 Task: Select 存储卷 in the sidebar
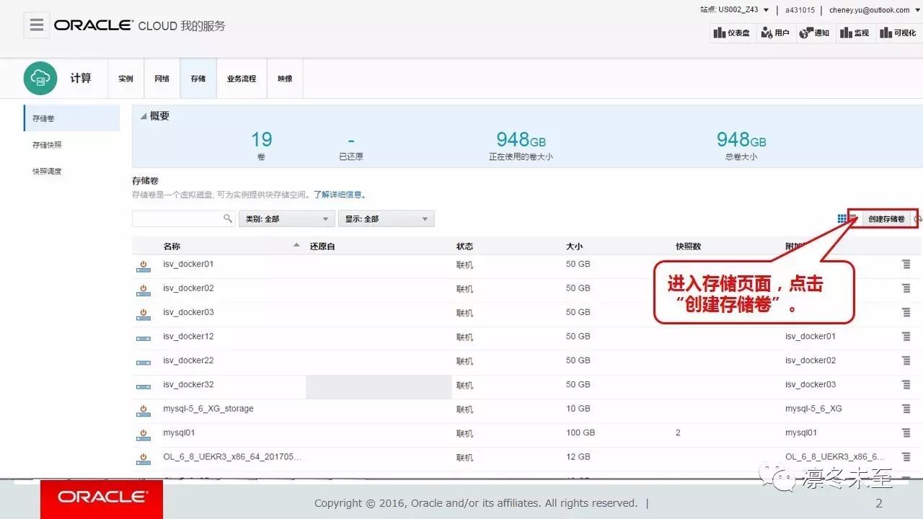[x=71, y=118]
